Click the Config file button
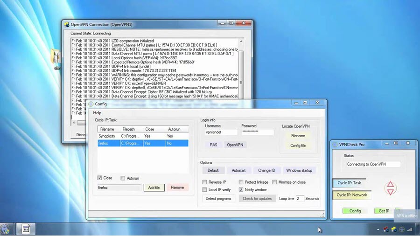 (x=298, y=146)
